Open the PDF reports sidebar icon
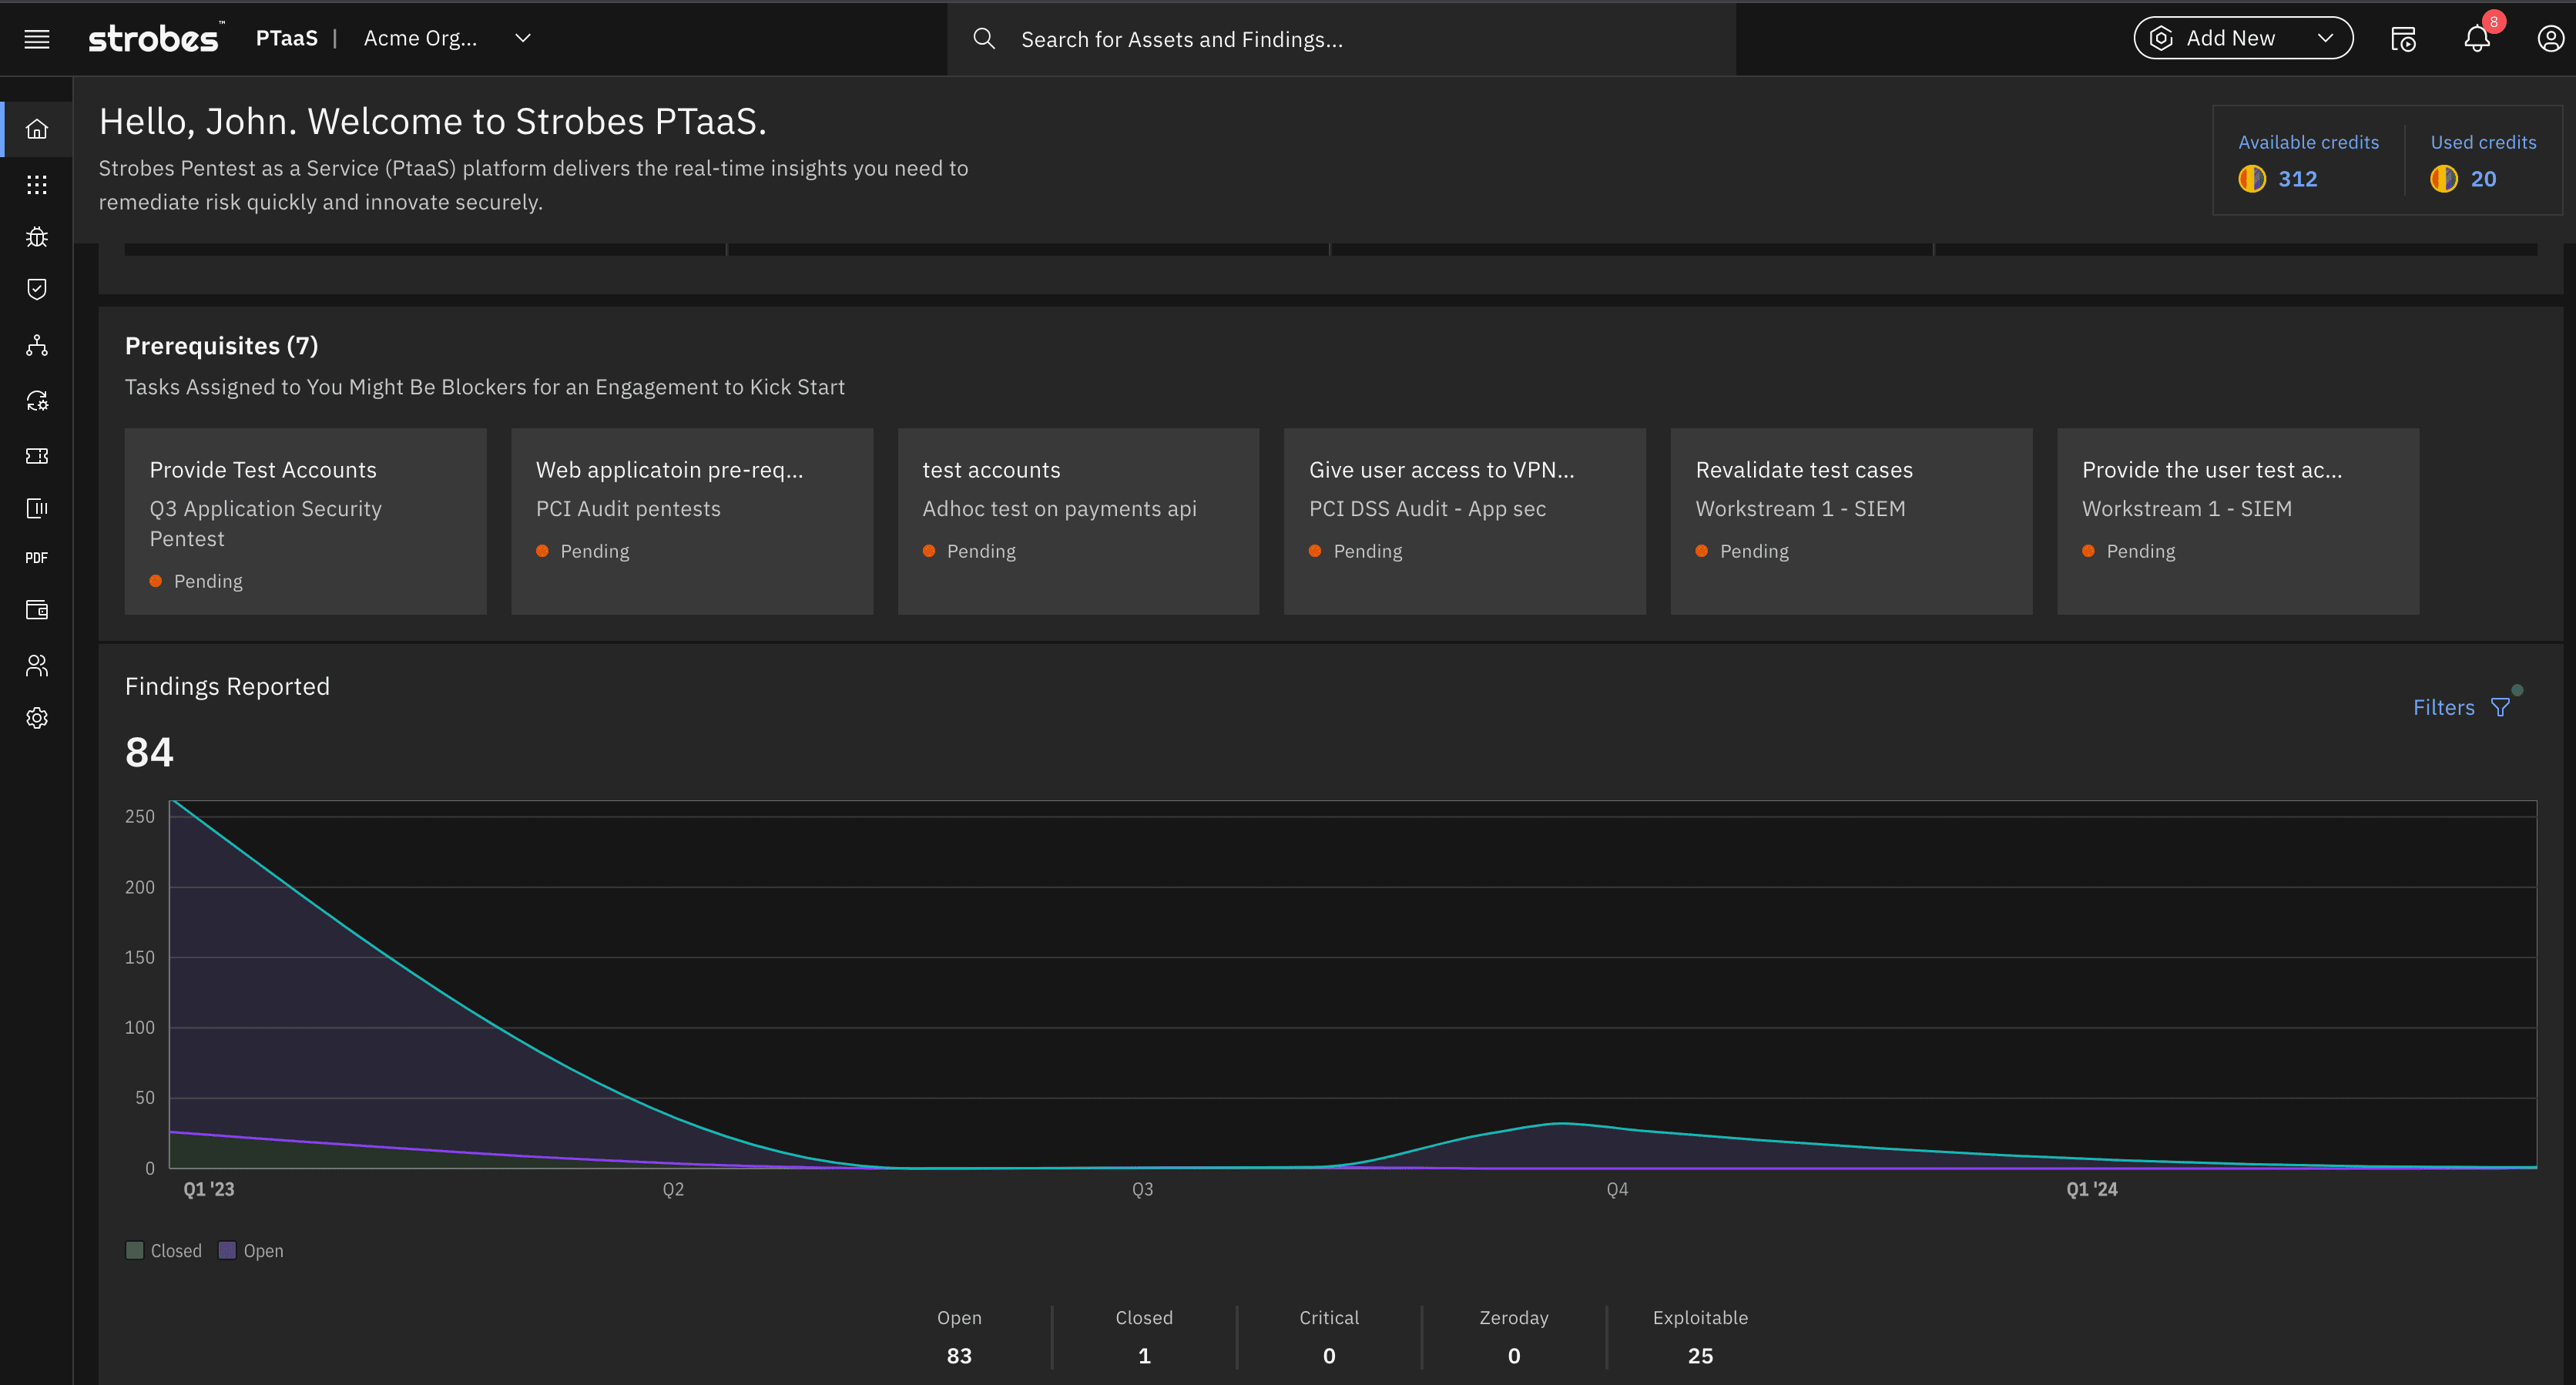Screen dimensions: 2576x1385 click(x=37, y=558)
